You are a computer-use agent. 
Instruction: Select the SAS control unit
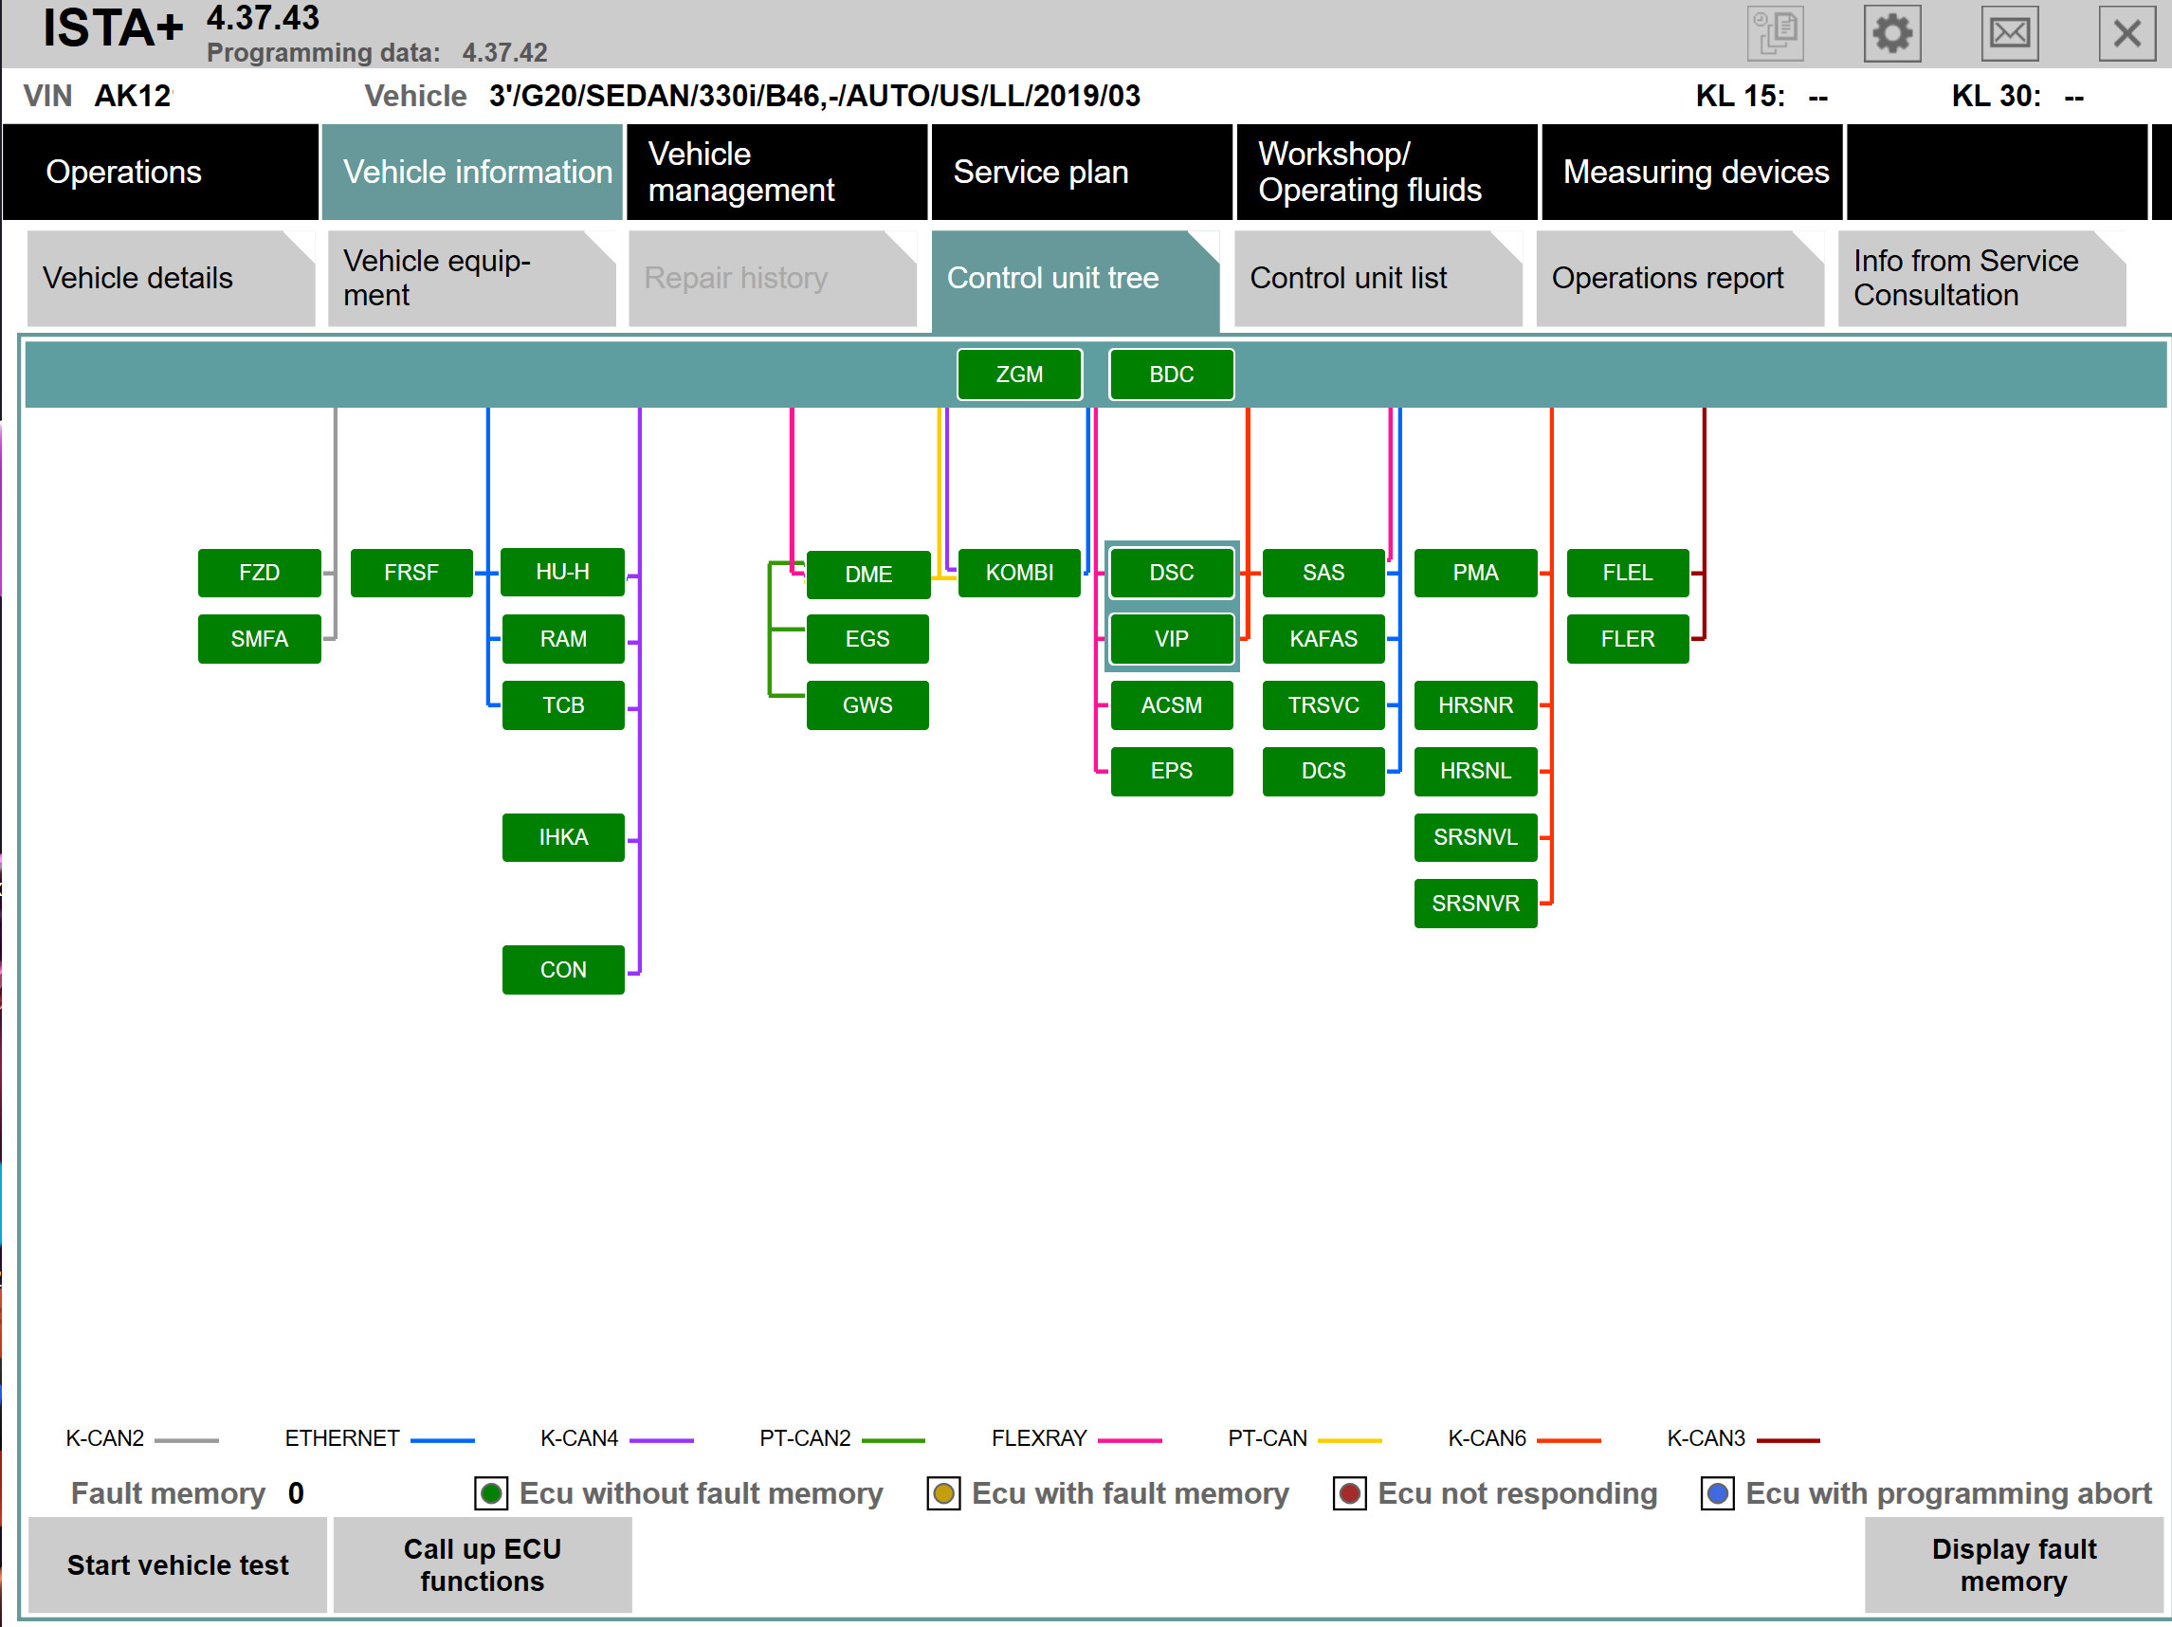click(x=1323, y=573)
